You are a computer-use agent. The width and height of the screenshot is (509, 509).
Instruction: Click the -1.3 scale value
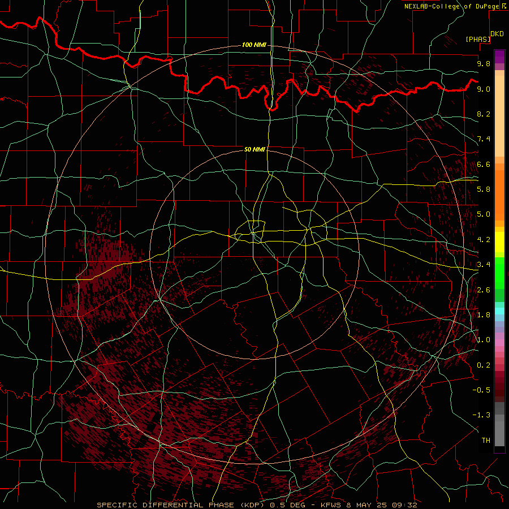(481, 415)
